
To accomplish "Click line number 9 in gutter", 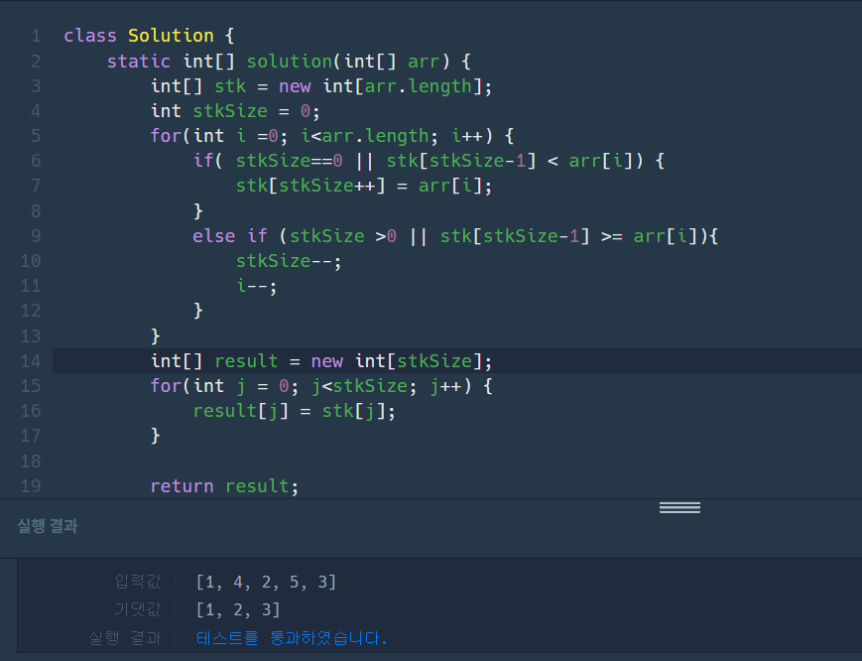I will pos(37,236).
